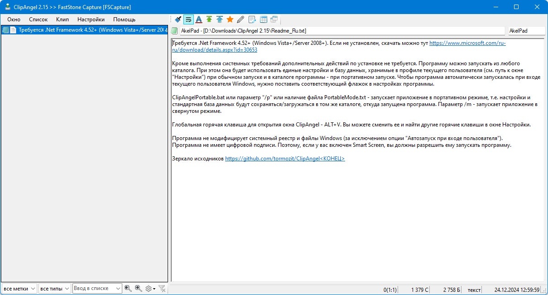Open the "все типы" type filter dropdown

pyautogui.click(x=54, y=288)
